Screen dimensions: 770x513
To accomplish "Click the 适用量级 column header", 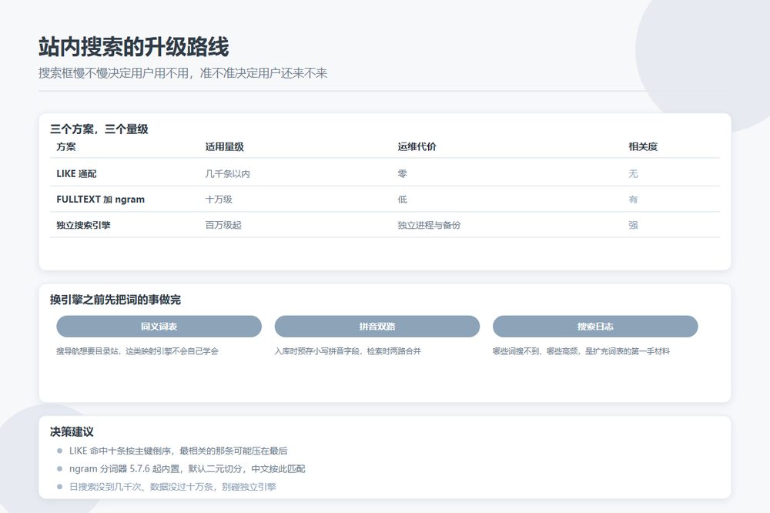I will (224, 146).
